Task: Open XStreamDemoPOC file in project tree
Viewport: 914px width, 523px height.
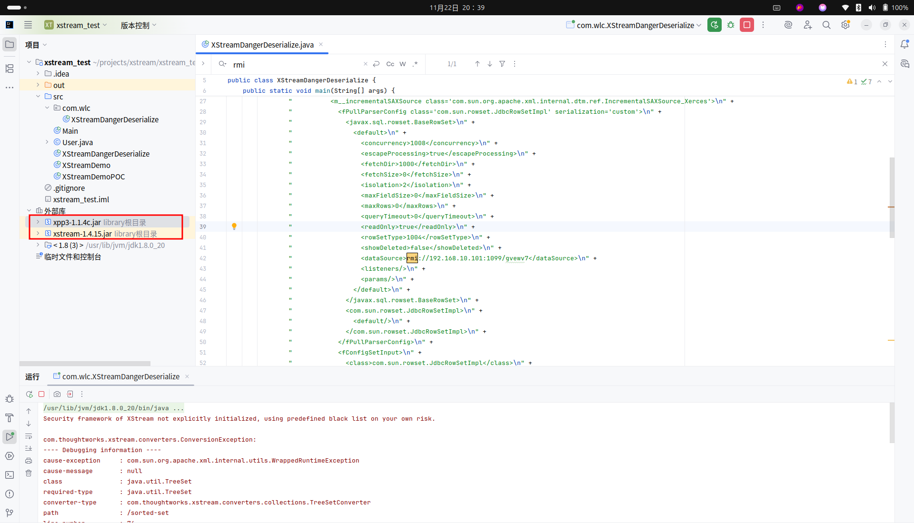Action: [x=93, y=177]
